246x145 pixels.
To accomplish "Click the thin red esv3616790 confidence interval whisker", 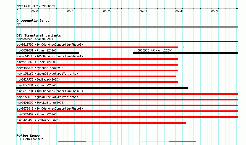I will click(181, 47).
